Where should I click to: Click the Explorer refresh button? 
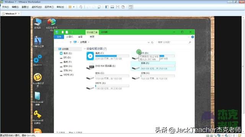[152, 42]
